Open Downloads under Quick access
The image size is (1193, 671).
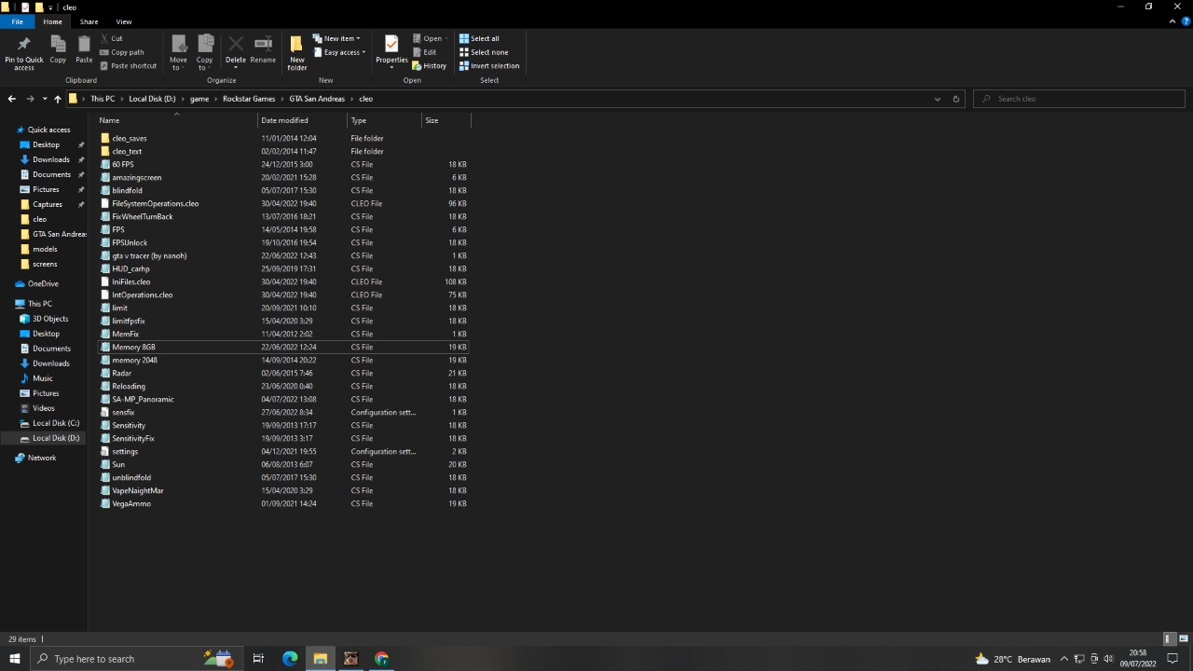pyautogui.click(x=50, y=159)
